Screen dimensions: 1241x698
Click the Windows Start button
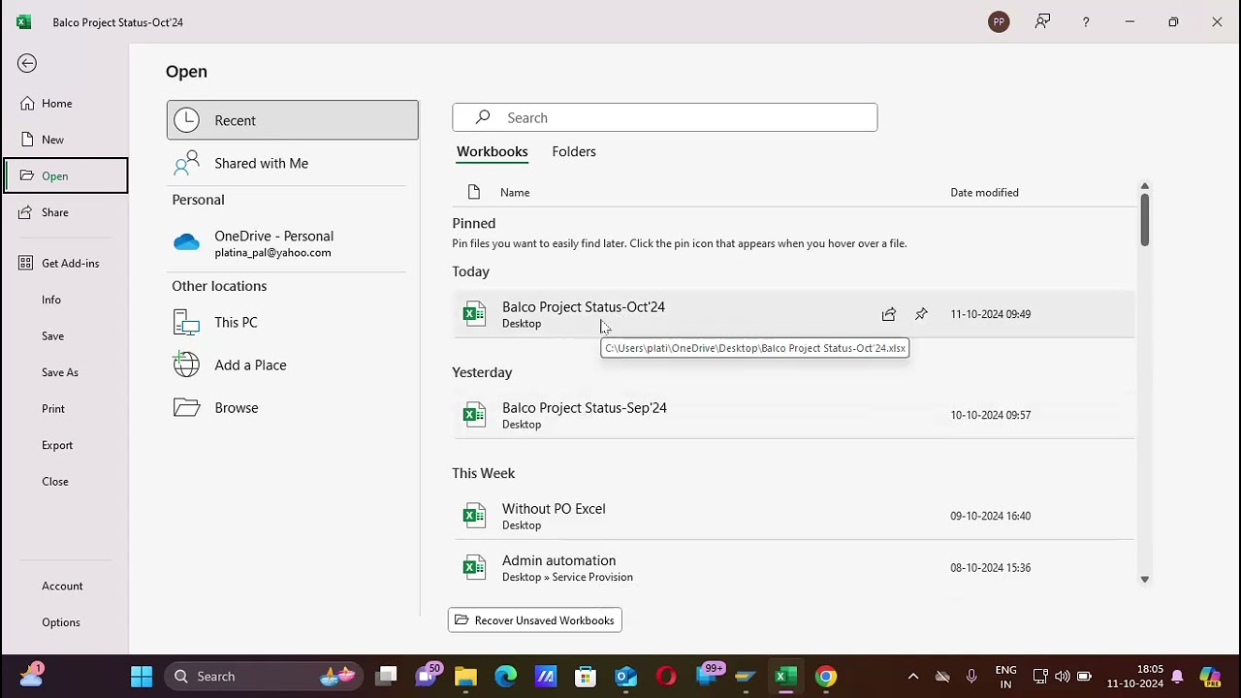coord(142,677)
